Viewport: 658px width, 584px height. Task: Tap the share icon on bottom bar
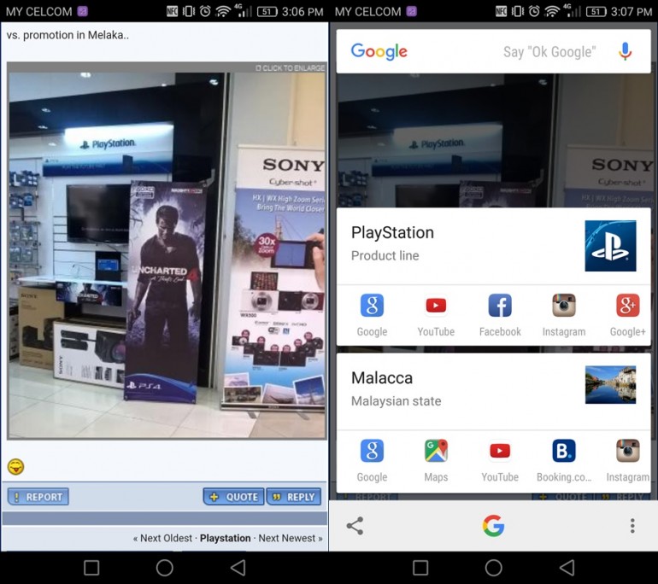[x=355, y=526]
